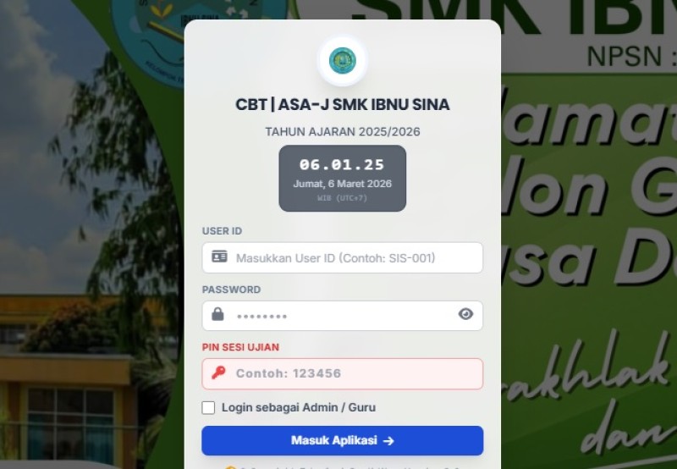Click the digital clock showing 06.01.25
The height and width of the screenshot is (469, 677).
(342, 164)
